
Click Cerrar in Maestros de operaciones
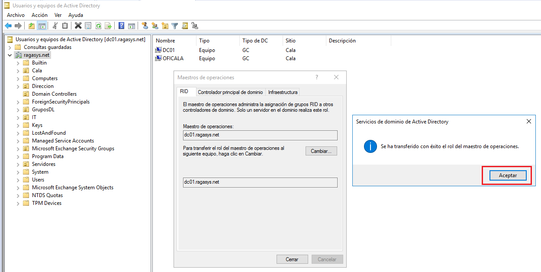(x=292, y=259)
